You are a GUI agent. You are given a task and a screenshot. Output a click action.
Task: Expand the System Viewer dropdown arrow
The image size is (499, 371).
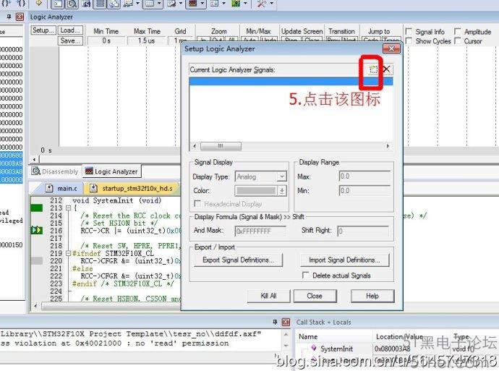pyautogui.click(x=245, y=4)
